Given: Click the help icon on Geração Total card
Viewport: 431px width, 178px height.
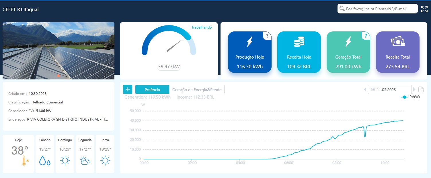Looking at the screenshot, I should [366, 36].
